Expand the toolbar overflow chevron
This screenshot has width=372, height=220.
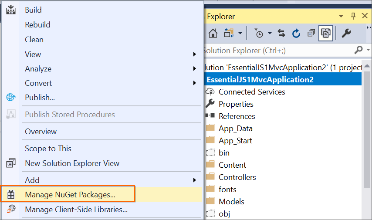coord(369,27)
